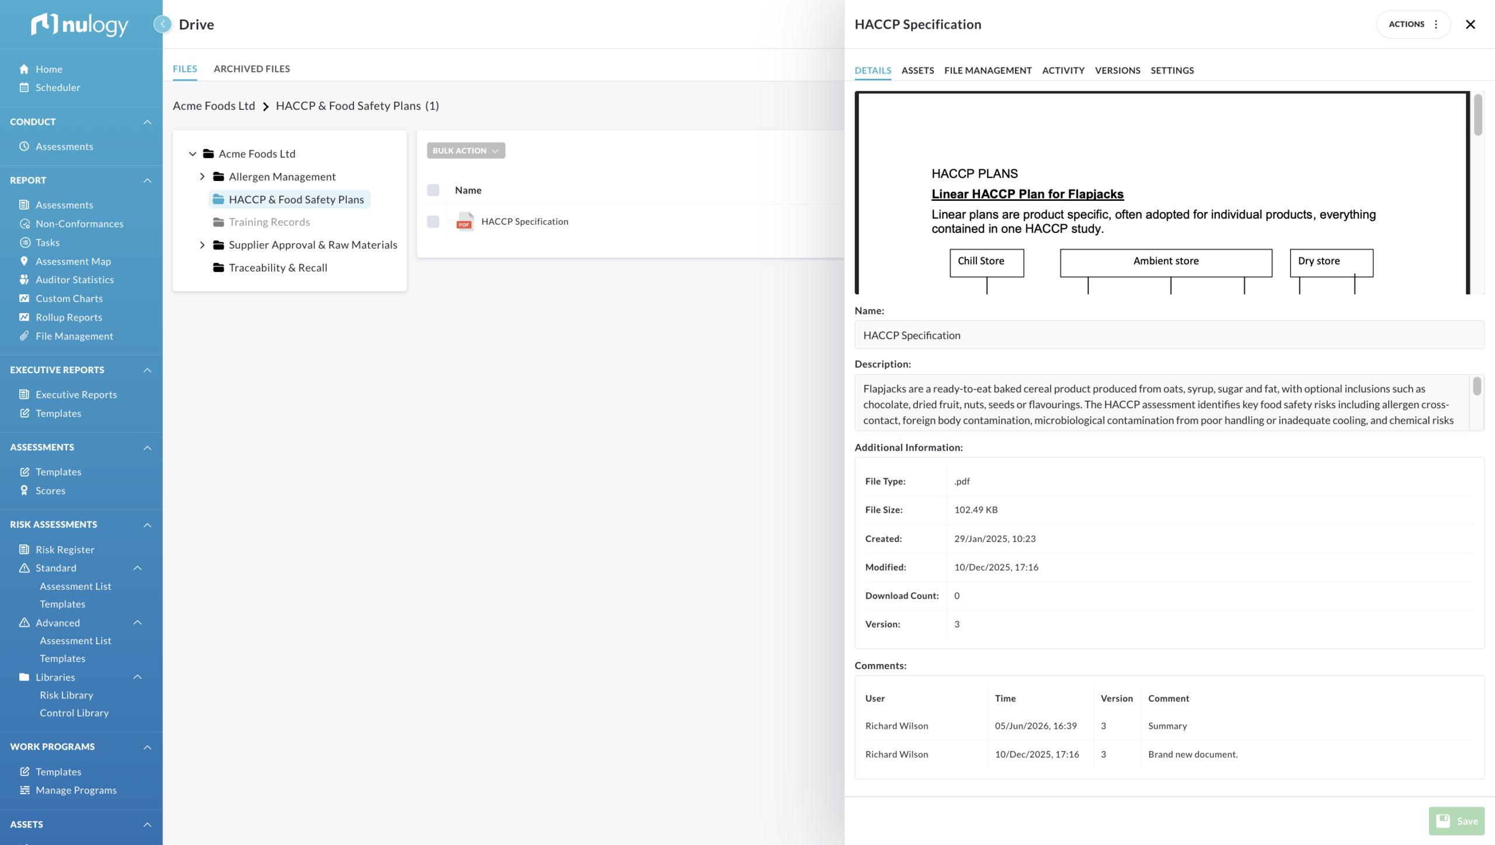The width and height of the screenshot is (1495, 845).
Task: Collapse the EXECUTIVE REPORTS section
Action: pyautogui.click(x=147, y=370)
